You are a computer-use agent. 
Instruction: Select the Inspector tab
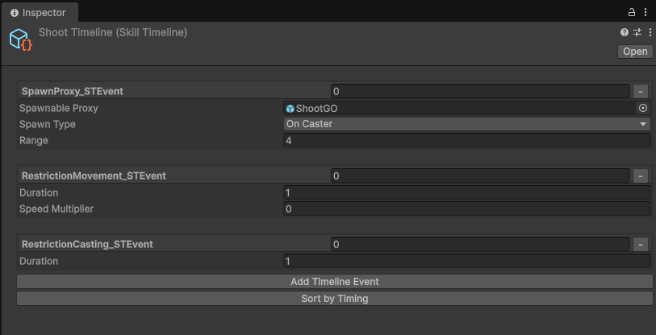(x=39, y=13)
